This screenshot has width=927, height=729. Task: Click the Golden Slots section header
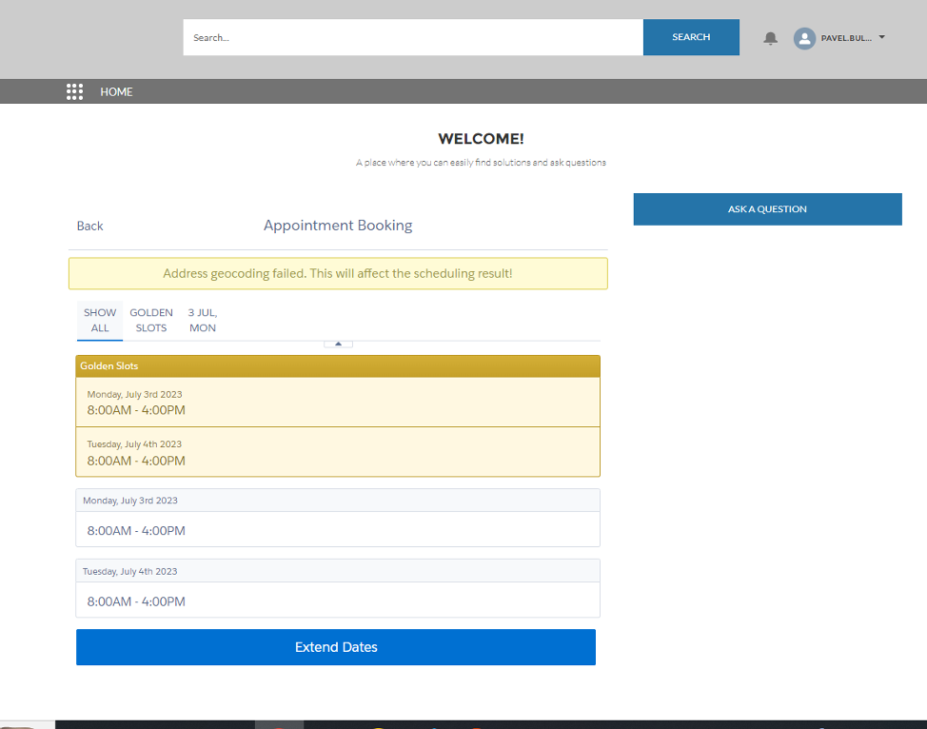click(x=338, y=366)
